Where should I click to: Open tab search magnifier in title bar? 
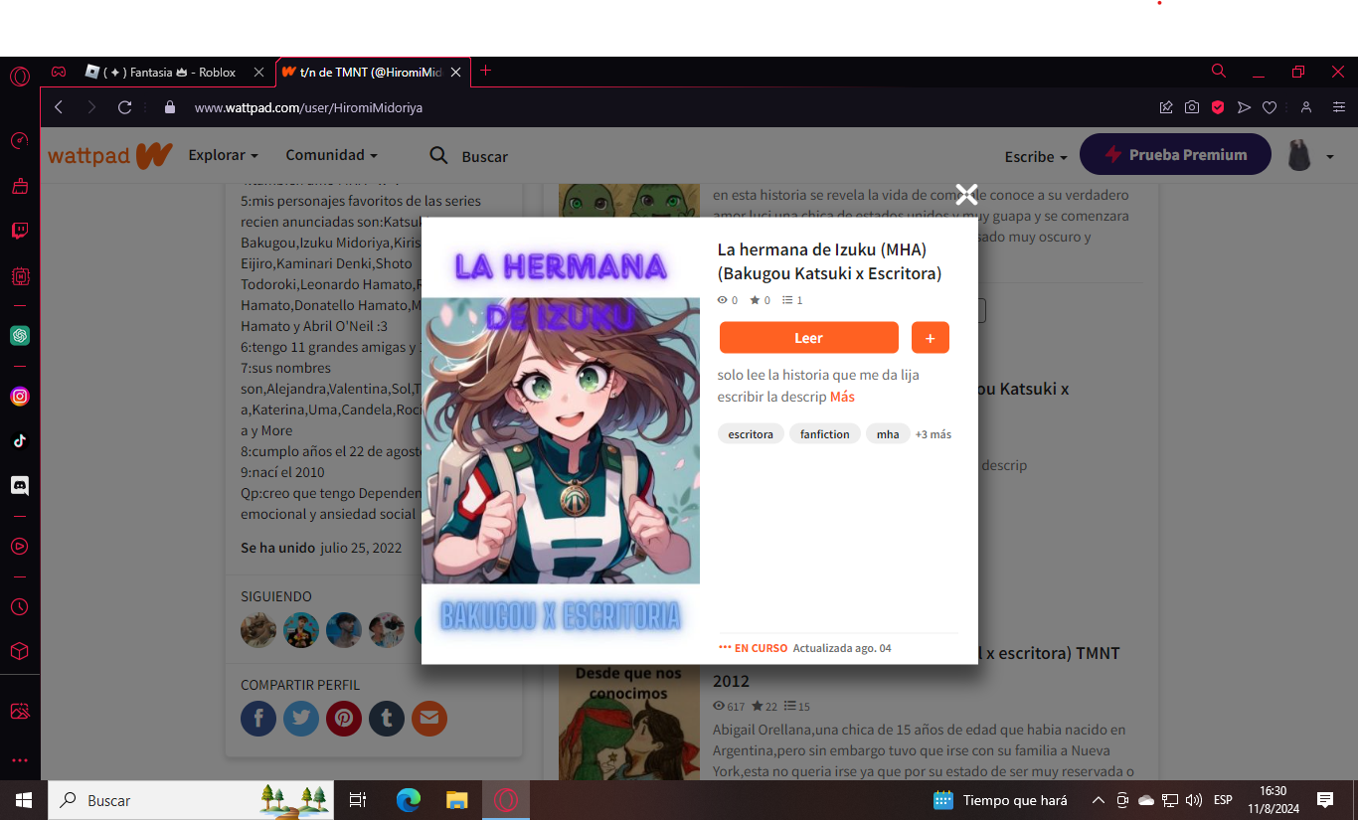tap(1219, 72)
